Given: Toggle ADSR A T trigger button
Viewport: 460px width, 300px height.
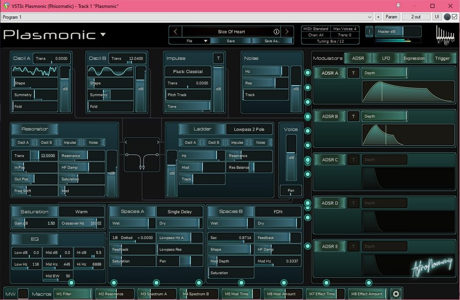Looking at the screenshot, I should coord(353,73).
